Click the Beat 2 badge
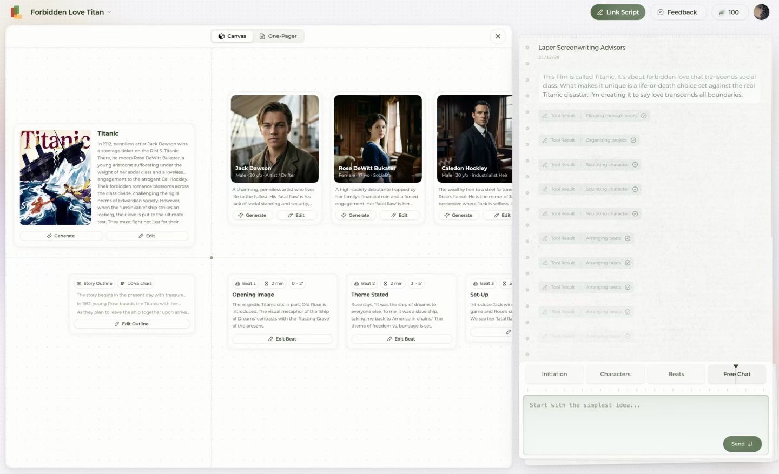The image size is (779, 474). pos(365,283)
